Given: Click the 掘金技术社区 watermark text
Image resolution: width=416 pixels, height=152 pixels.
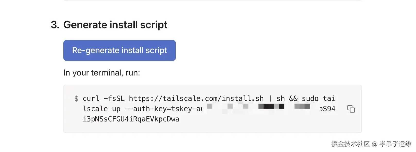Looking at the screenshot, I should [x=350, y=144].
